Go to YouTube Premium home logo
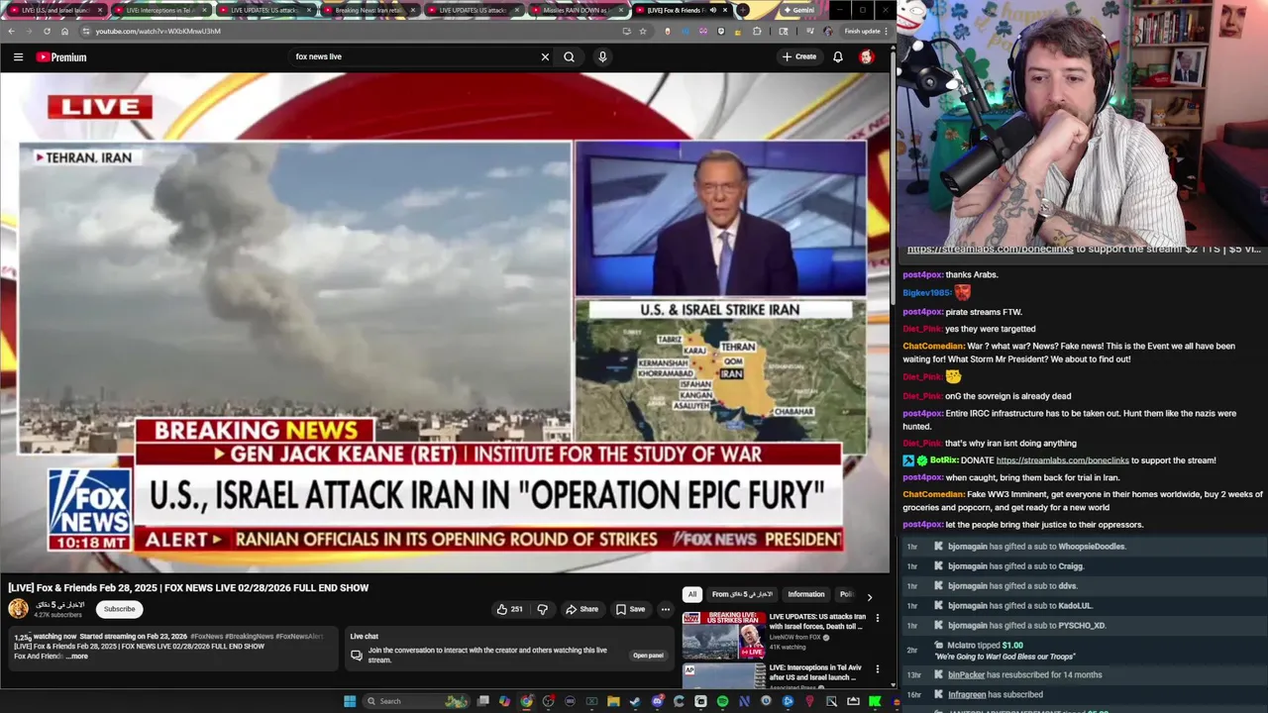This screenshot has height=713, width=1268. point(61,57)
